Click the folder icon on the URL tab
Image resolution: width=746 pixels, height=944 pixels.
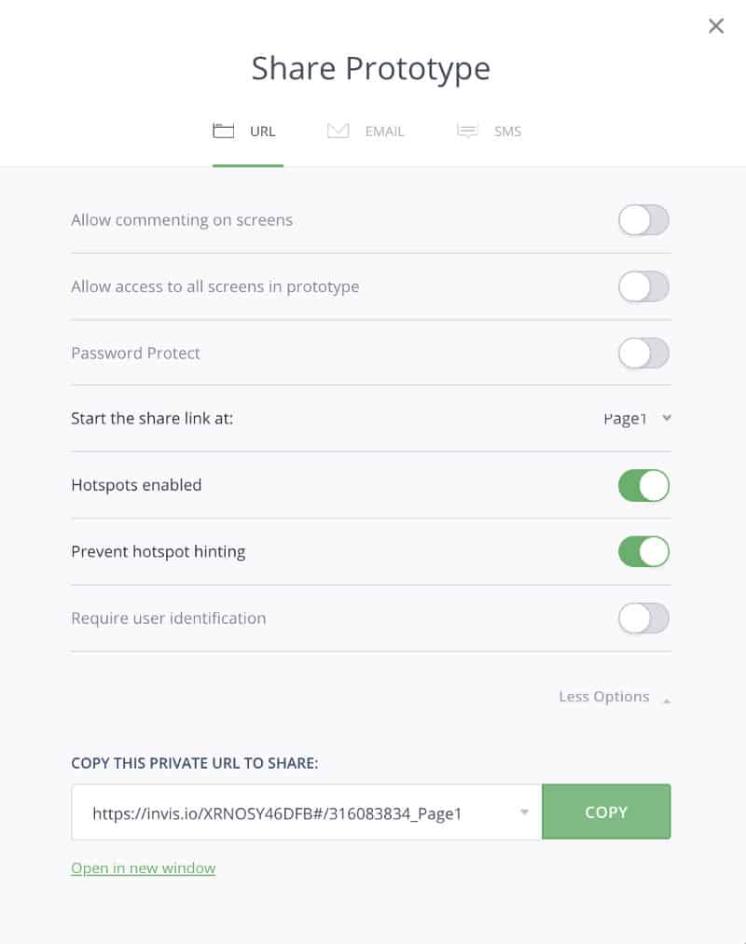coord(222,131)
